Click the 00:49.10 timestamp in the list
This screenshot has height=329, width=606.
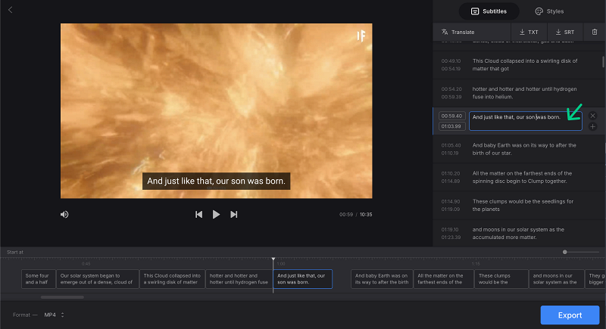point(451,61)
